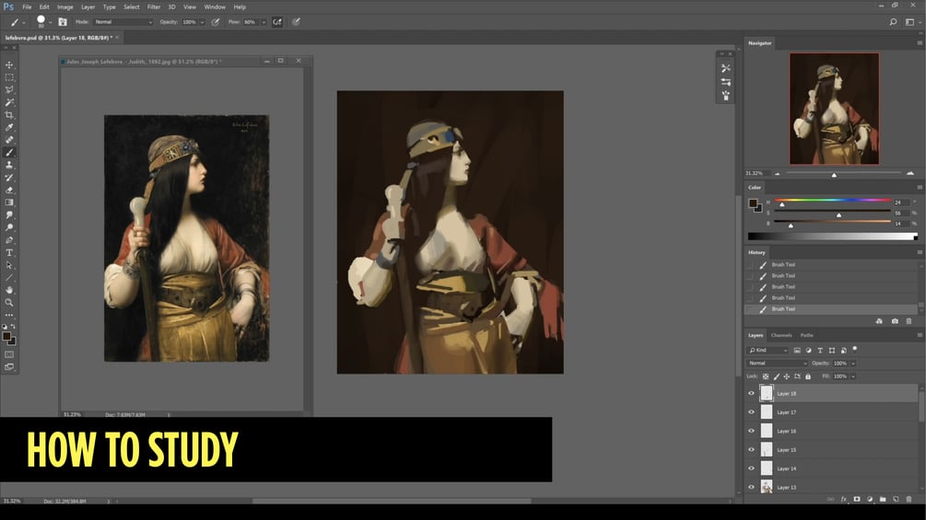Select the Move tool
The image size is (926, 520).
point(9,64)
